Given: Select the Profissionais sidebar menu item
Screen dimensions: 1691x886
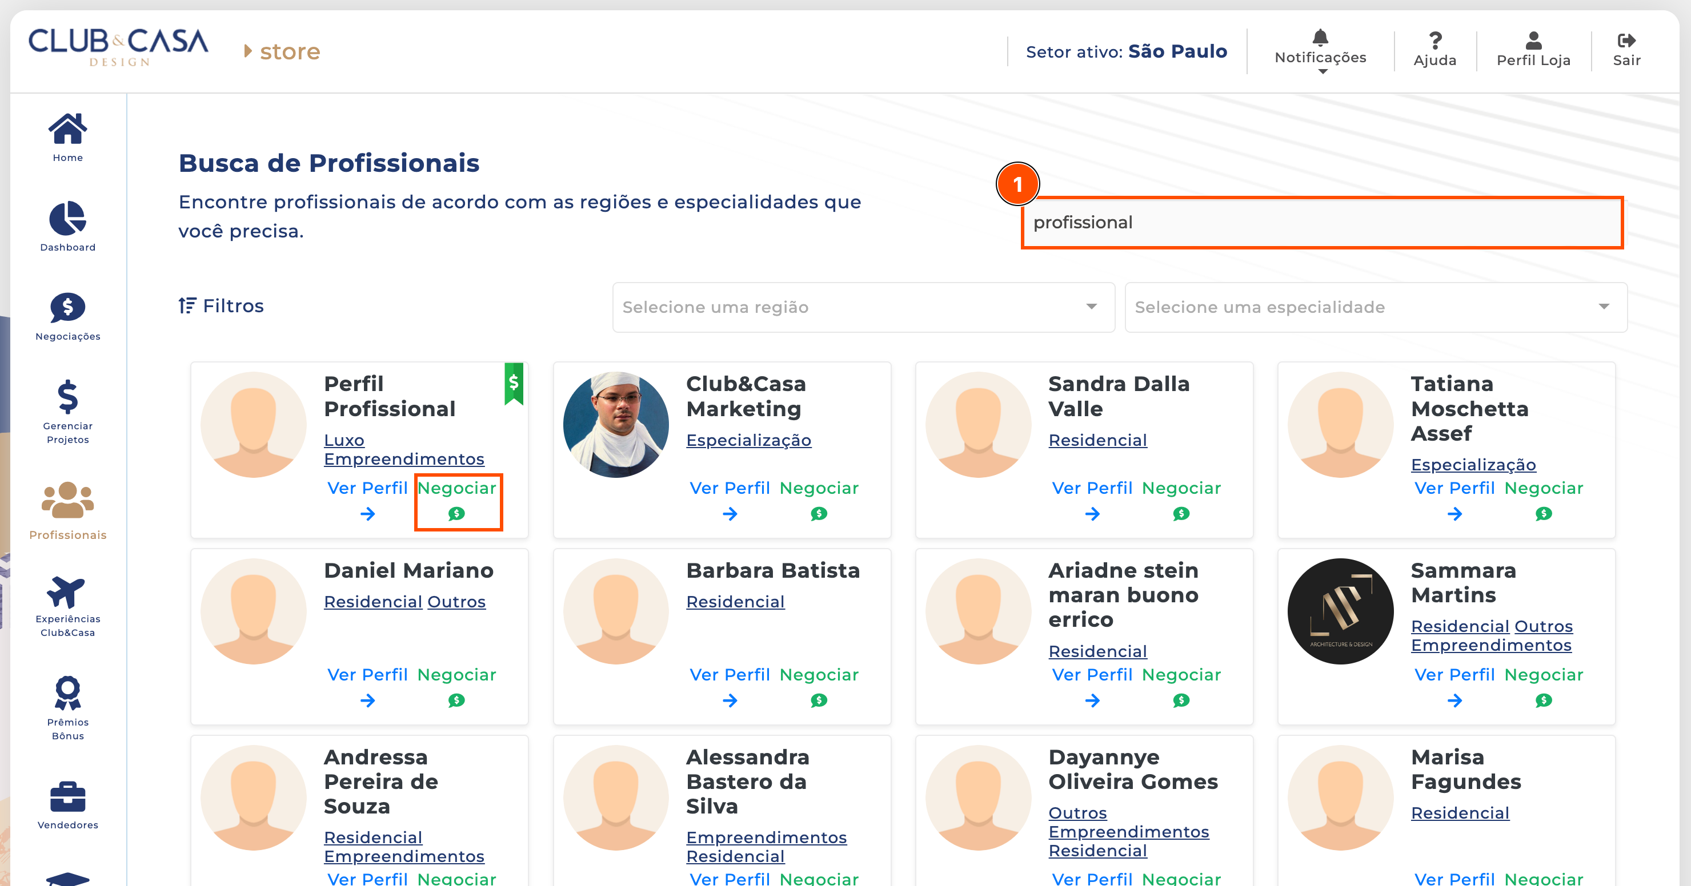Looking at the screenshot, I should [x=67, y=511].
